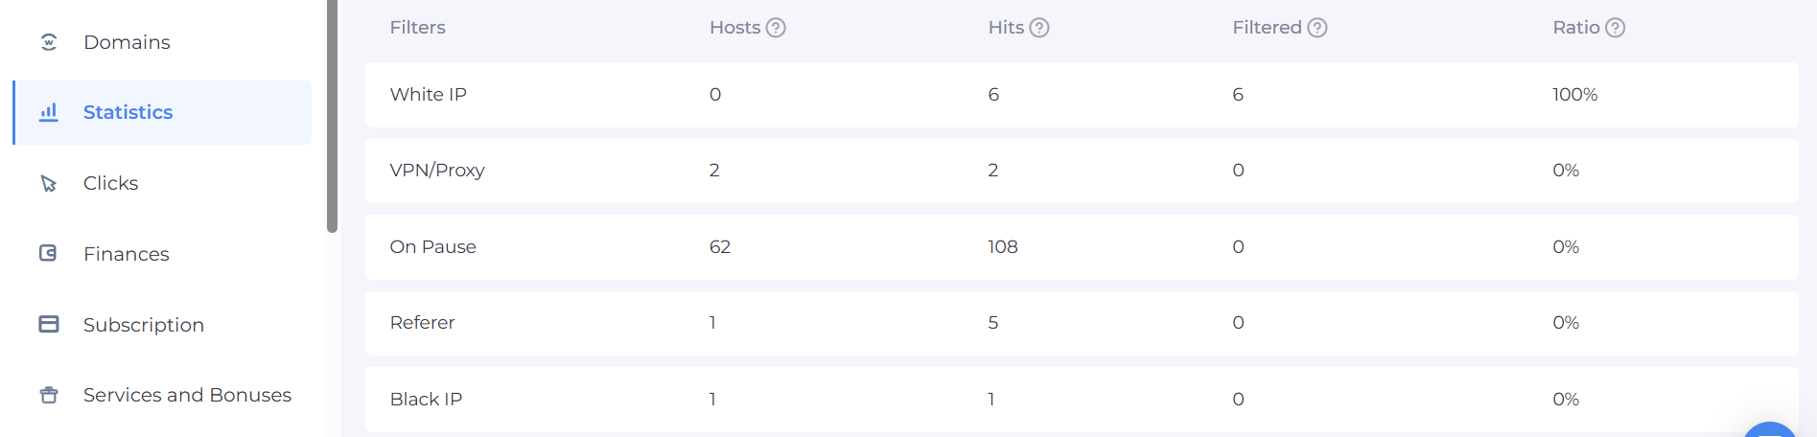This screenshot has width=1817, height=437.
Task: Click the Ratio help question icon
Action: pos(1616,28)
